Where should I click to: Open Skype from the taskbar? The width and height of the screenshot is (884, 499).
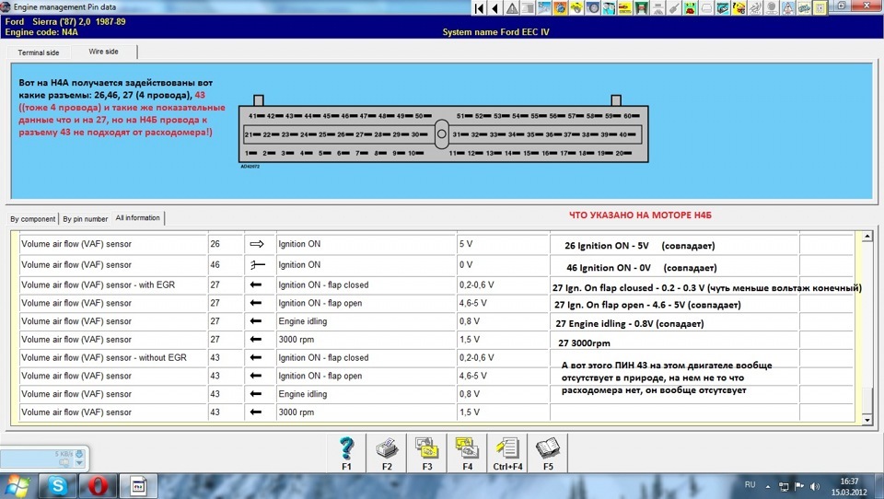57,485
